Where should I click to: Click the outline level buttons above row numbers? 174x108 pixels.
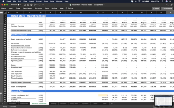(x=2, y=13)
